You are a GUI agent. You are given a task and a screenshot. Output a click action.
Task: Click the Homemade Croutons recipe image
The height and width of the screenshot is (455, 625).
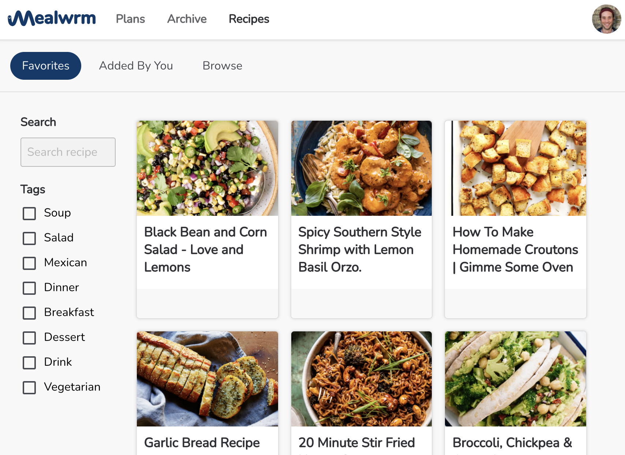(x=515, y=168)
